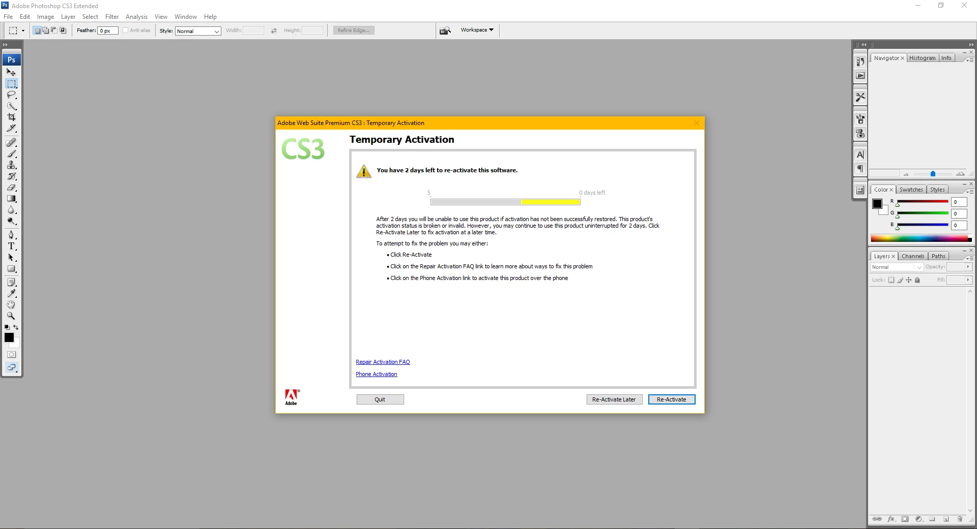Open the Layers Fill slider arrow
Screen dimensions: 977x529
tap(968, 280)
